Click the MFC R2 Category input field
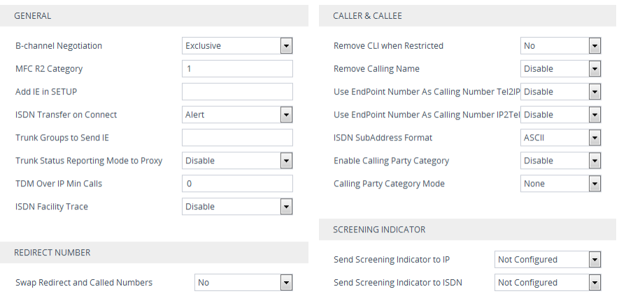The height and width of the screenshot is (296, 619). [x=237, y=69]
